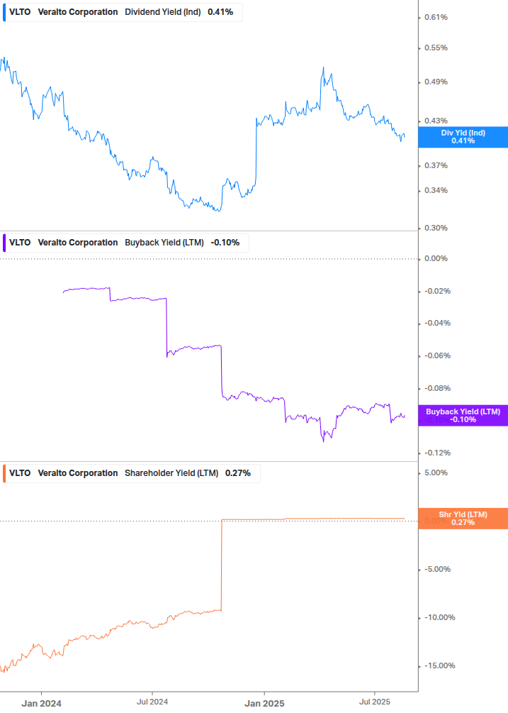508x713 pixels.
Task: Click the VLTO ticker in the Dividend Yield legend
Action: tap(20, 12)
